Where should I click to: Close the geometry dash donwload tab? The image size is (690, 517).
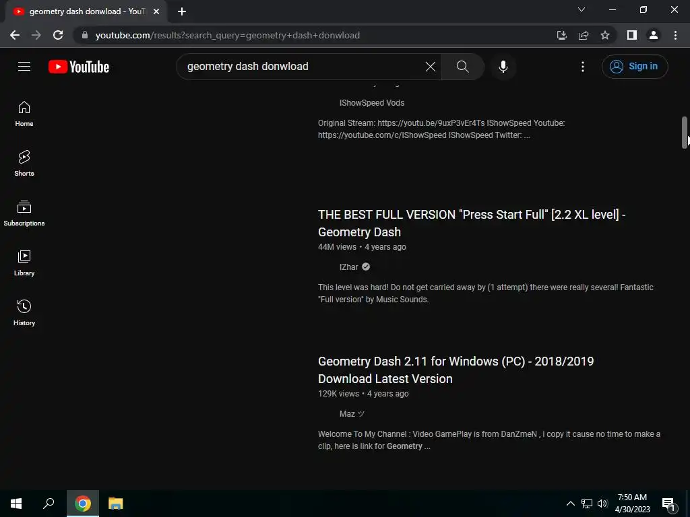pos(156,11)
